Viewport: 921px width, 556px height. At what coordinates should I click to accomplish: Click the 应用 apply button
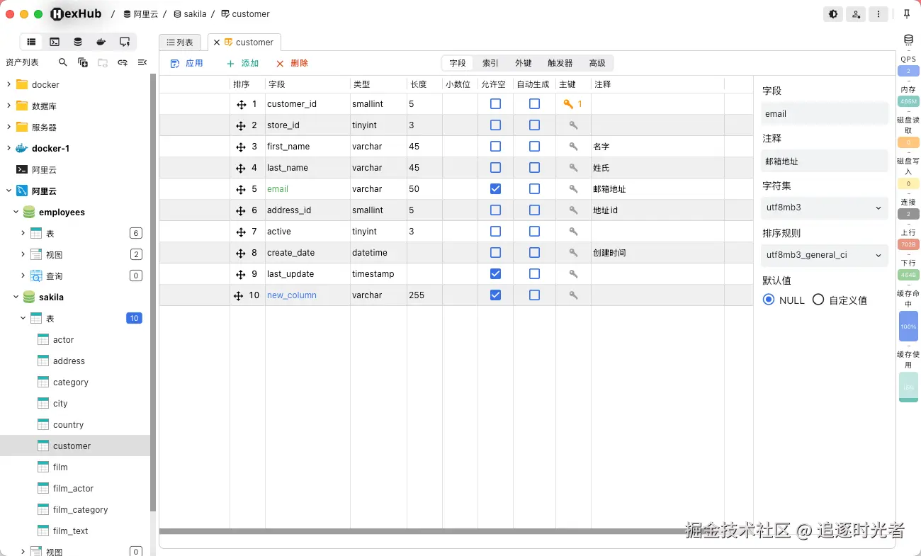click(187, 63)
